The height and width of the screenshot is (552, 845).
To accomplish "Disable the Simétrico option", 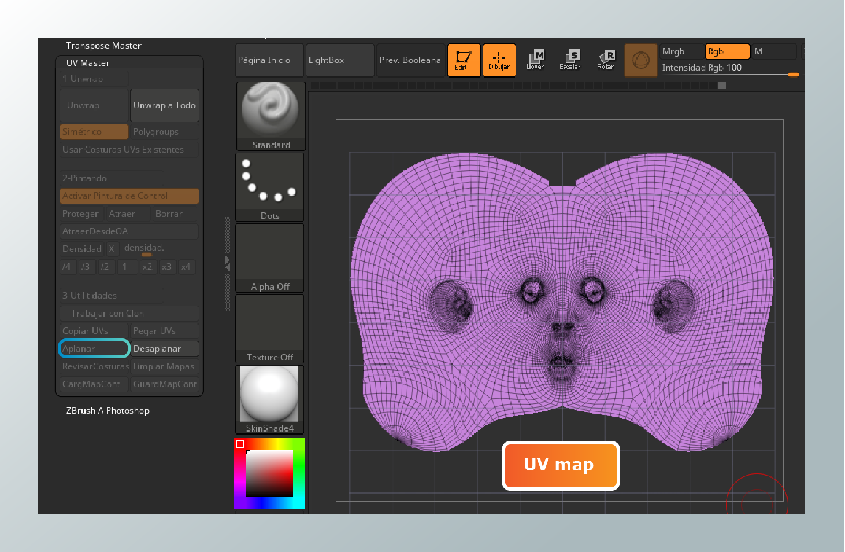I will point(94,131).
